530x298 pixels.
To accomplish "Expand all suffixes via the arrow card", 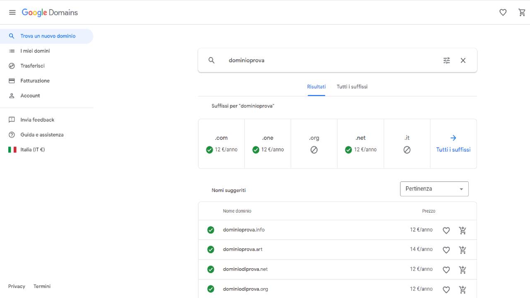I will coord(453,144).
